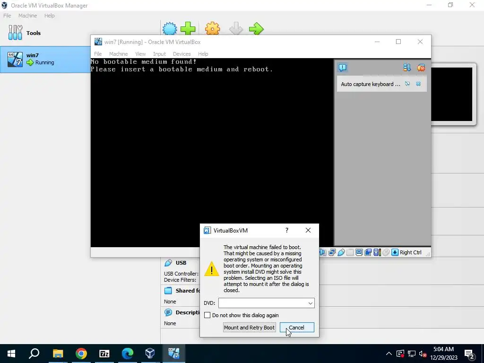Minimize the win7 VM window

[x=377, y=42]
